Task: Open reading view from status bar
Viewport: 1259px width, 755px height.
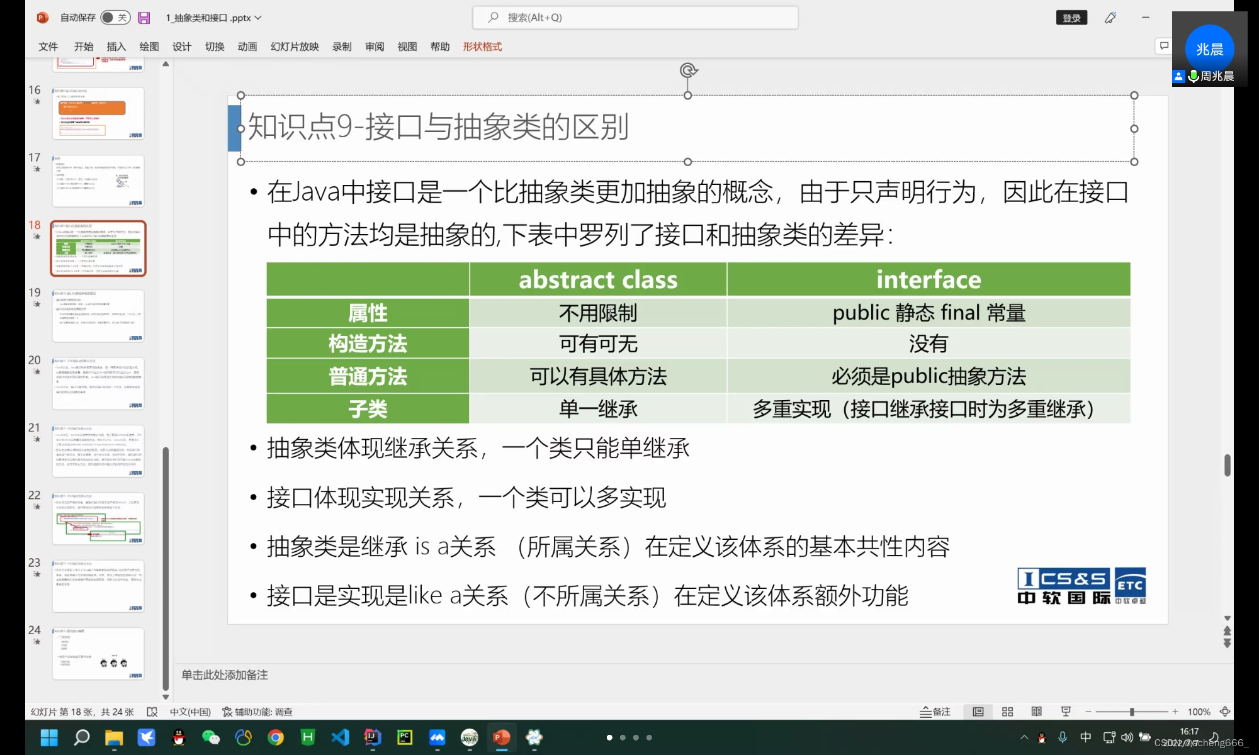Action: coord(1036,712)
